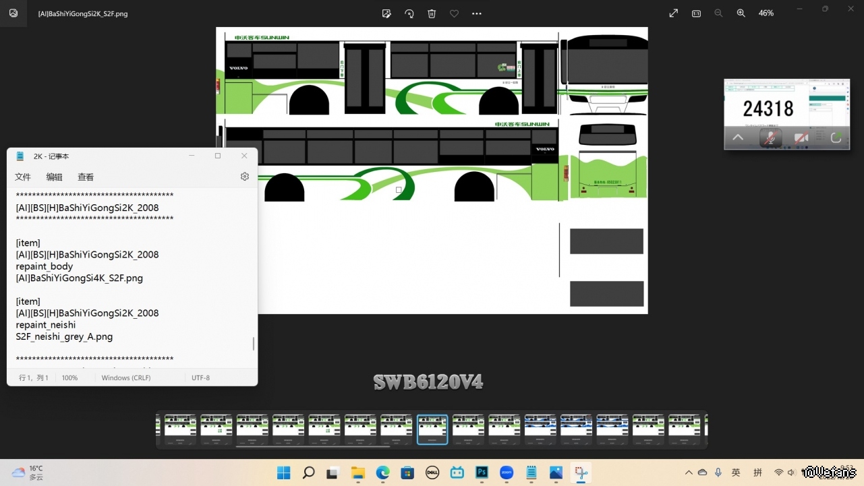Click the microphone tray icon
The image size is (864, 486).
pos(718,473)
